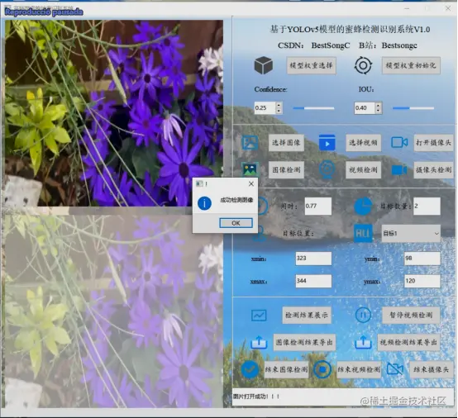The image size is (458, 418).
Task: Click the IOU slider track
Action: pos(413,108)
